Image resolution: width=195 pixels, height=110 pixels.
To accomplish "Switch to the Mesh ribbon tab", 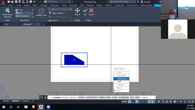I will click(x=35, y=5).
